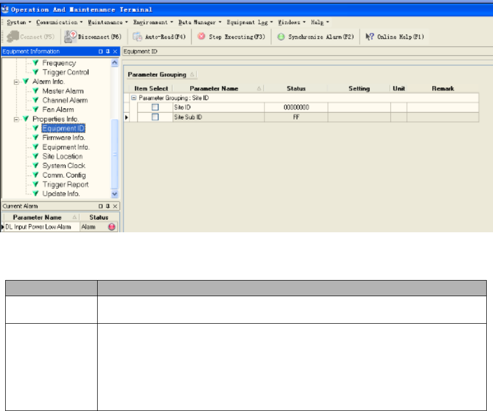Click the Site Sub ID Setting field
The width and height of the screenshot is (493, 411).
(359, 117)
